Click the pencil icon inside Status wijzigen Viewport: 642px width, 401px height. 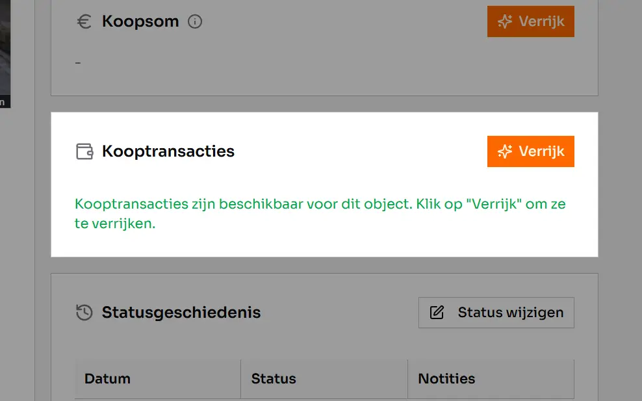click(435, 312)
